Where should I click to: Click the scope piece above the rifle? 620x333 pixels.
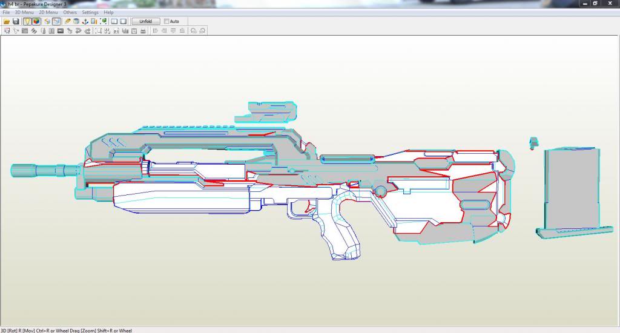(266, 112)
